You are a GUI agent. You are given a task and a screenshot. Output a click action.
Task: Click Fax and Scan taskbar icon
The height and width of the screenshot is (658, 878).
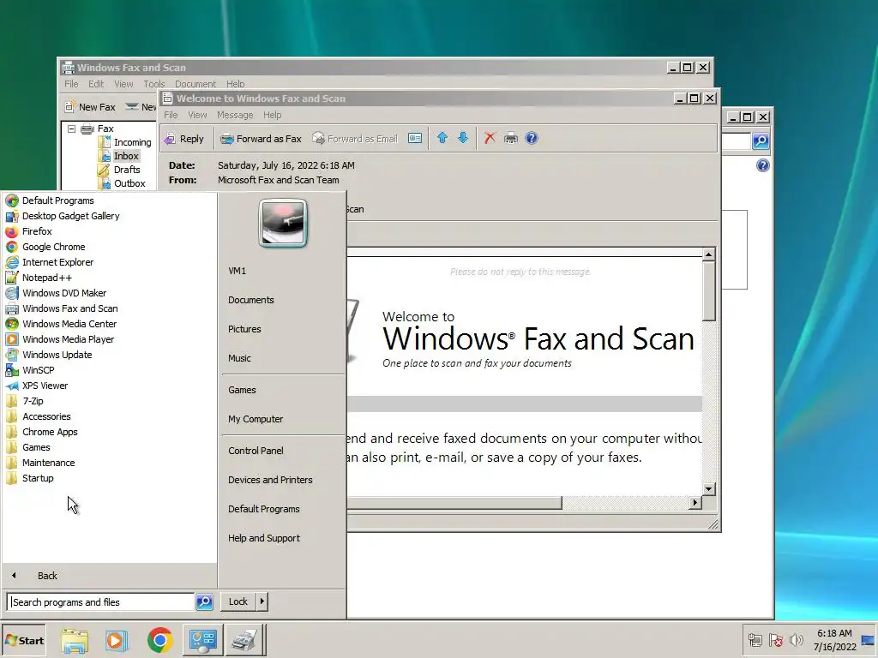(244, 640)
